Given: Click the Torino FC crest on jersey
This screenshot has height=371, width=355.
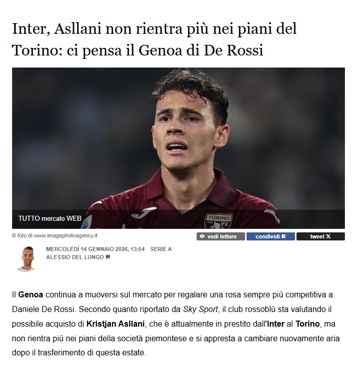Looking at the screenshot, I should (x=218, y=221).
